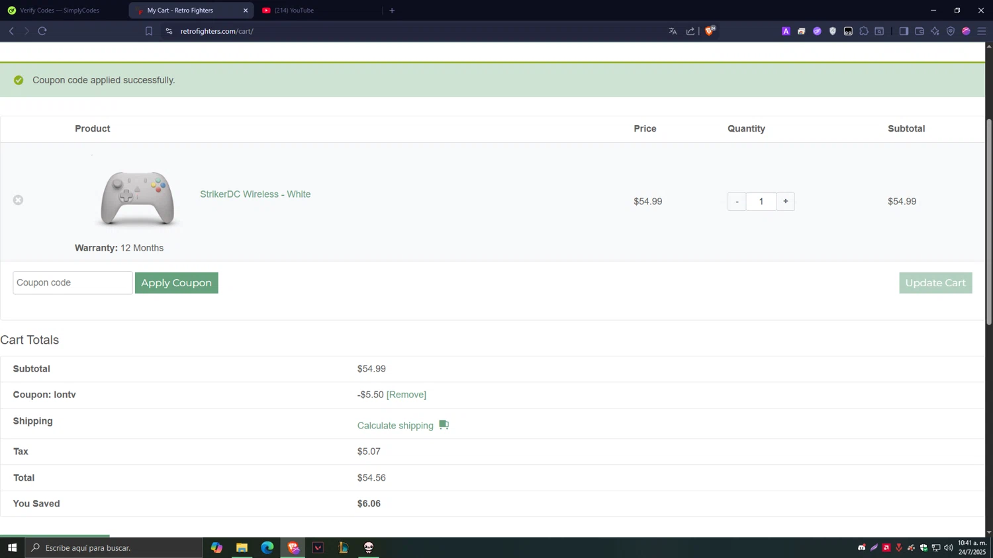Viewport: 993px width, 558px height.
Task: Click the Update Cart button
Action: coord(935,283)
